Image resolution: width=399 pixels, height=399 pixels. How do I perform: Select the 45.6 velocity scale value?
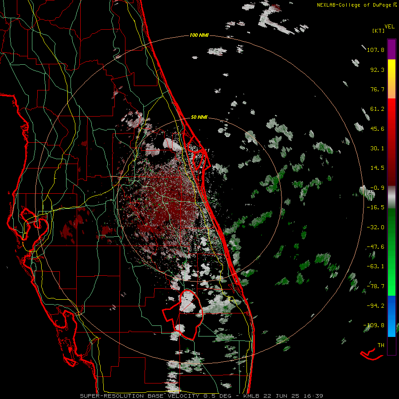click(377, 129)
